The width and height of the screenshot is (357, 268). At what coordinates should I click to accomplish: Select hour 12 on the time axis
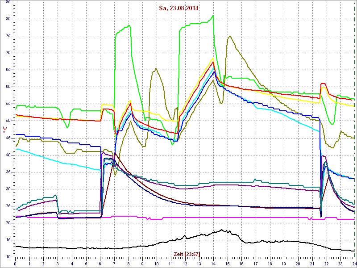pyautogui.click(x=185, y=264)
